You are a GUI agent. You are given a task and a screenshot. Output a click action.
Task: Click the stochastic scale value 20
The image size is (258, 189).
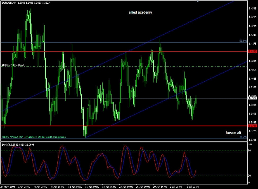tap(249, 176)
